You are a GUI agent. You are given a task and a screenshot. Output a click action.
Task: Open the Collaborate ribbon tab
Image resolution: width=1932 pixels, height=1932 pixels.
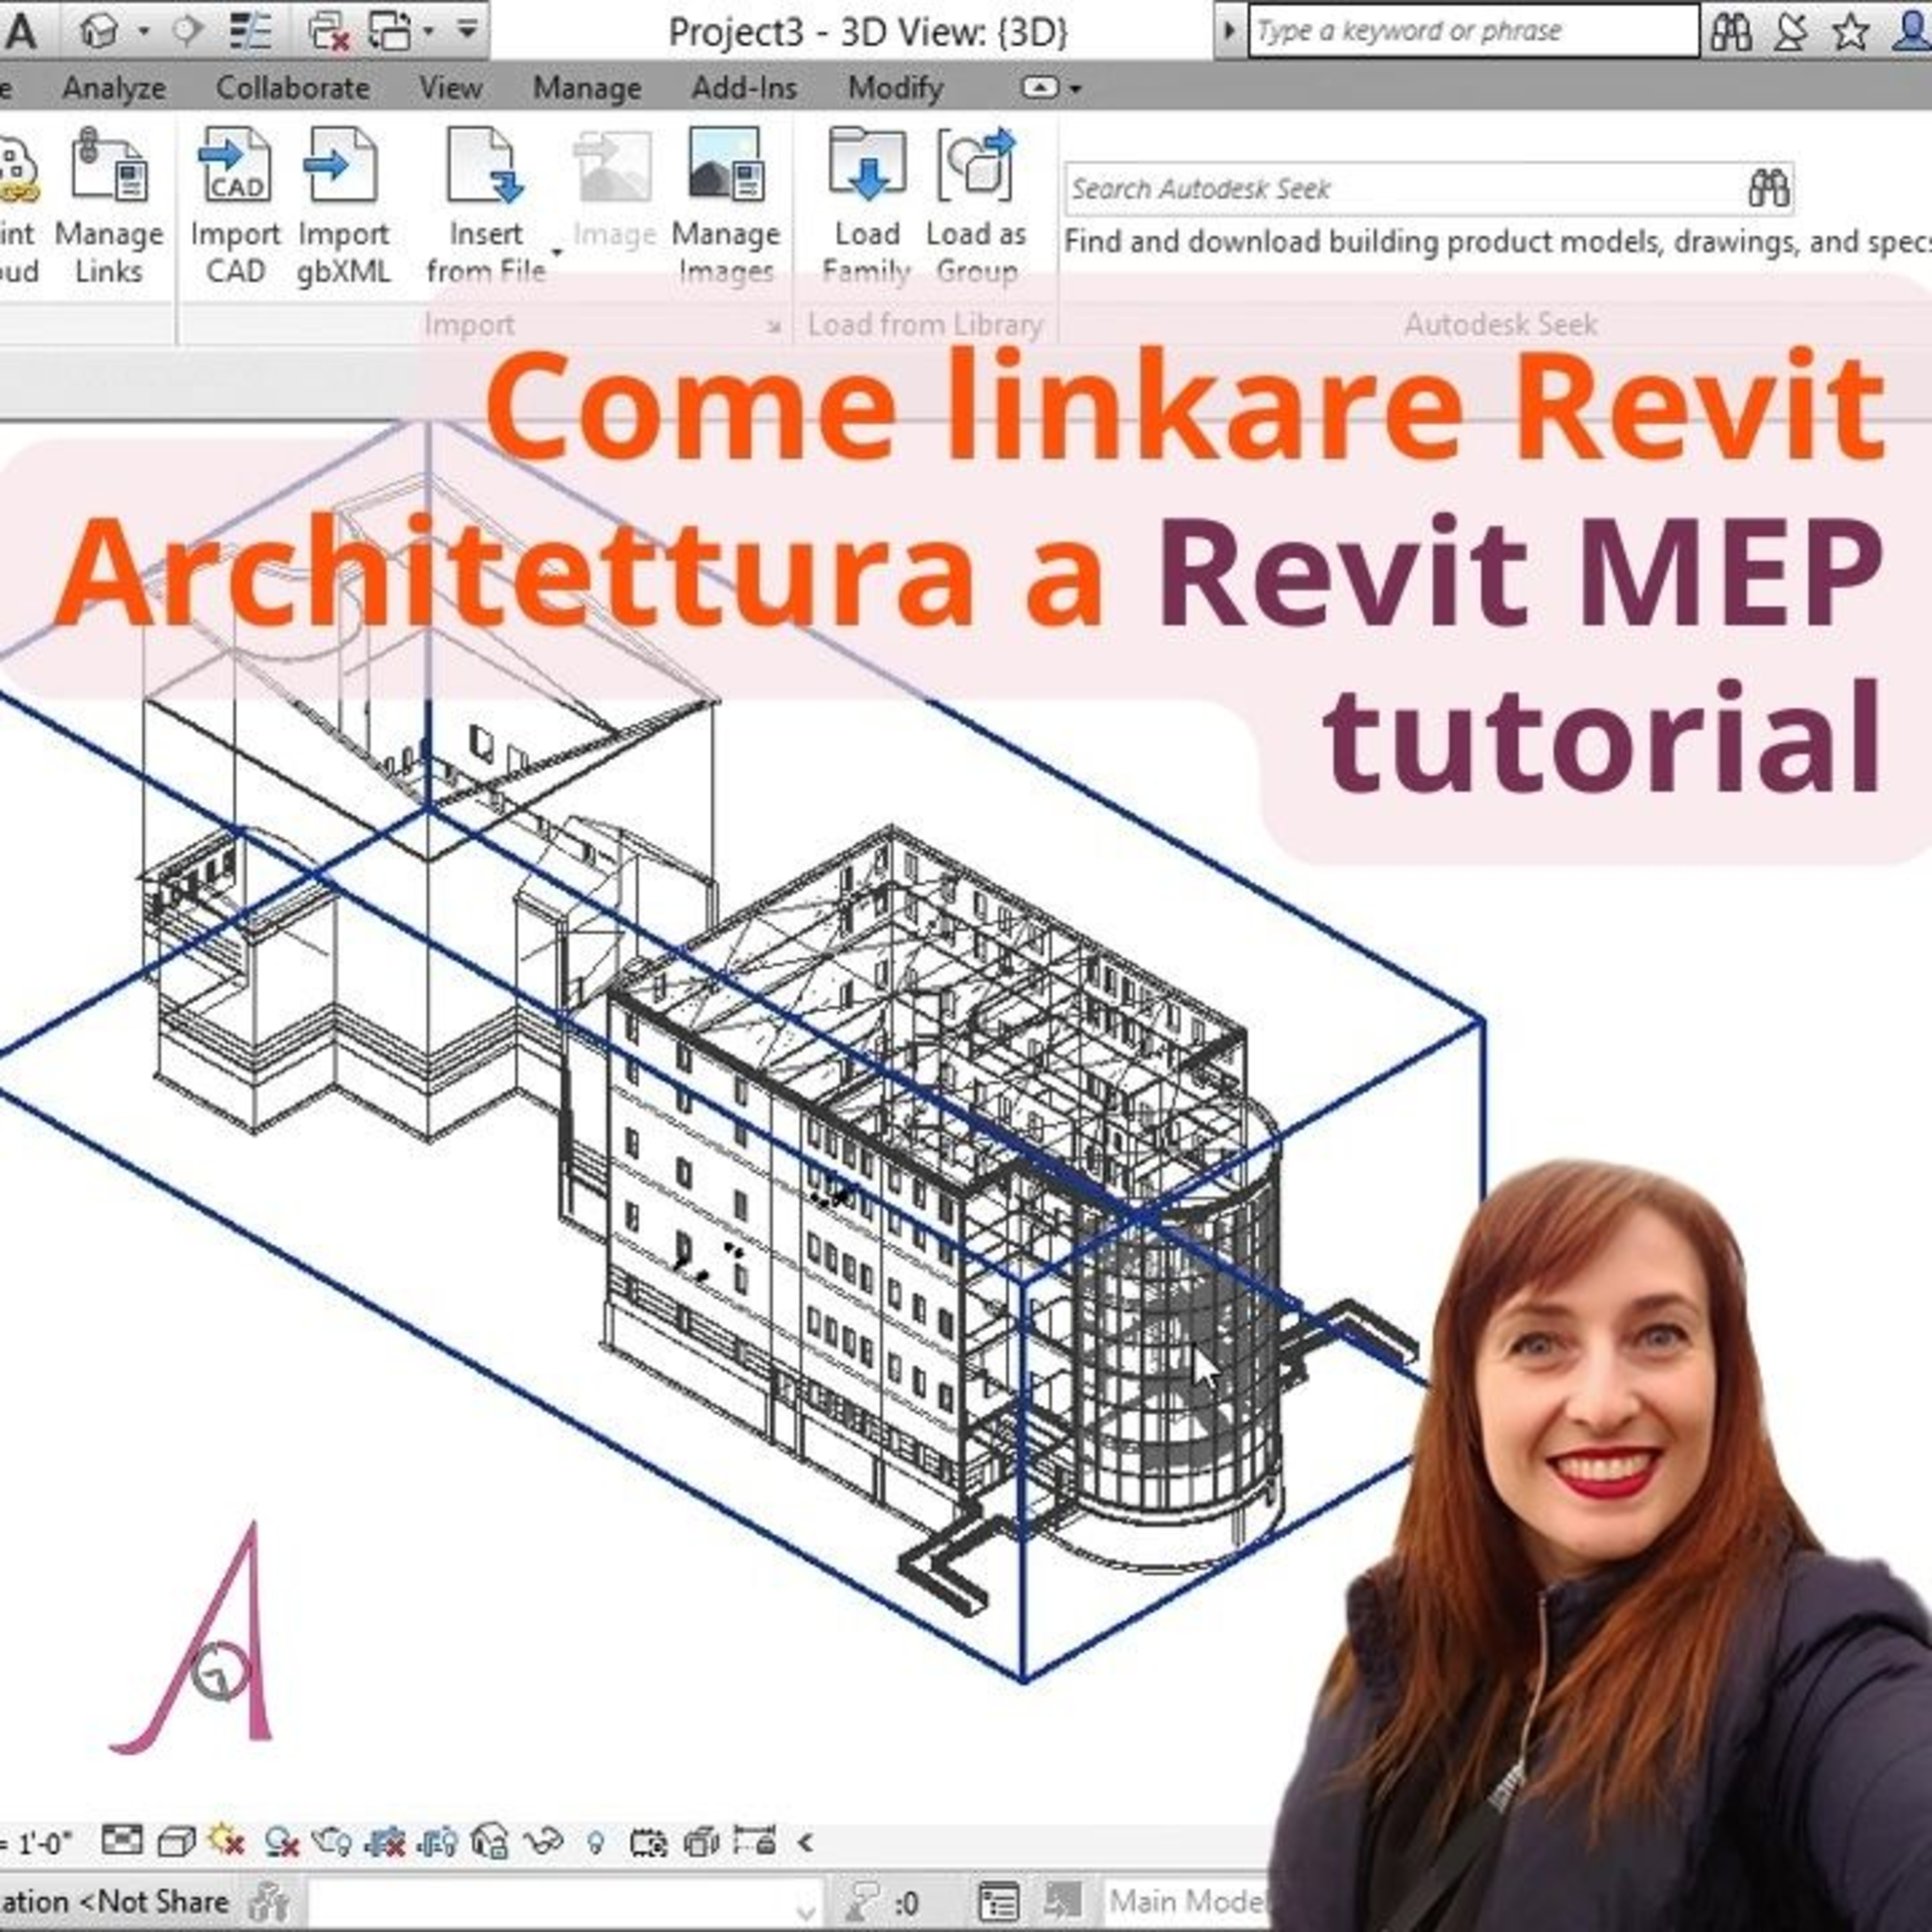point(293,88)
